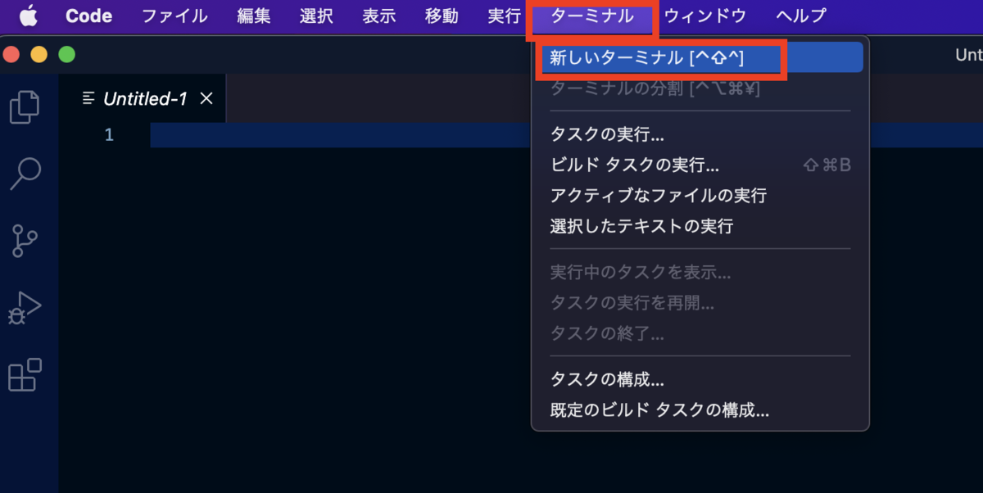983x493 pixels.
Task: Click the green zoom window button
Action: tap(66, 55)
